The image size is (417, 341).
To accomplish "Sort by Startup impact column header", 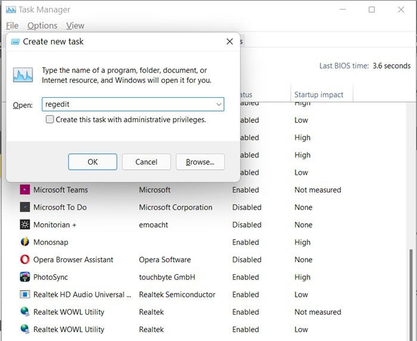I will coord(322,95).
